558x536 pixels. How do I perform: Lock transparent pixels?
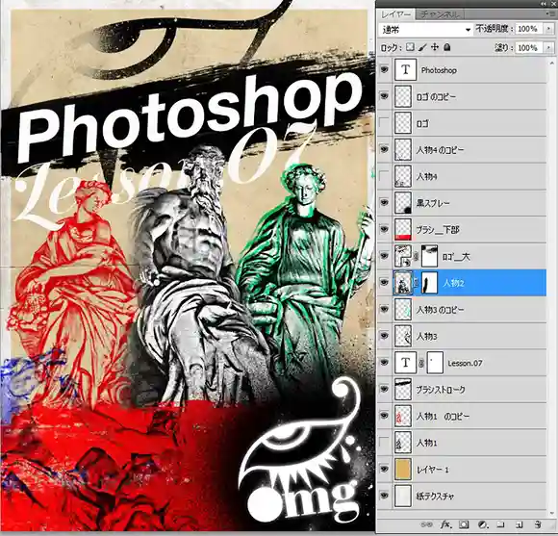coord(410,47)
